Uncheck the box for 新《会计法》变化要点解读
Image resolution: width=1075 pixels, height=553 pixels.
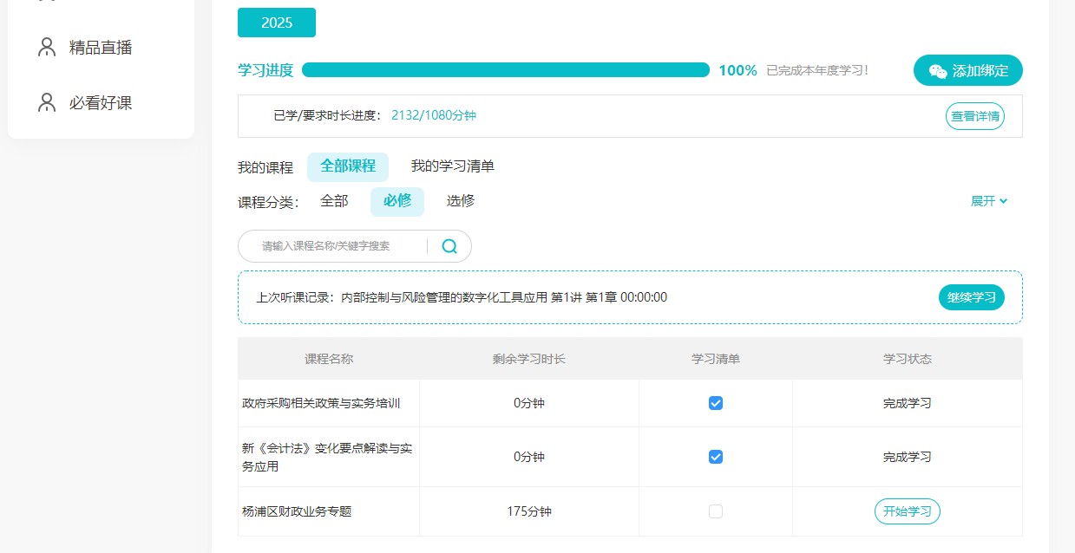[x=715, y=457]
